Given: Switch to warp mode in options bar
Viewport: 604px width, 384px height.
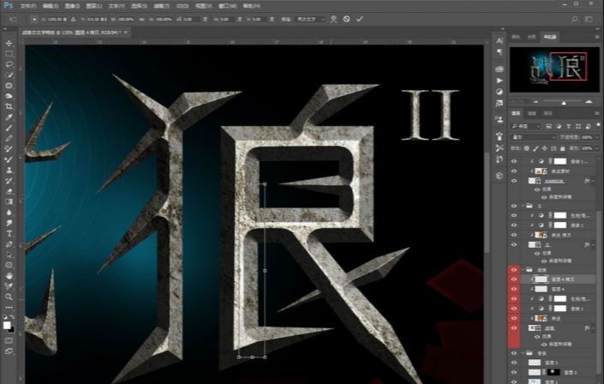Looking at the screenshot, I should [x=333, y=19].
